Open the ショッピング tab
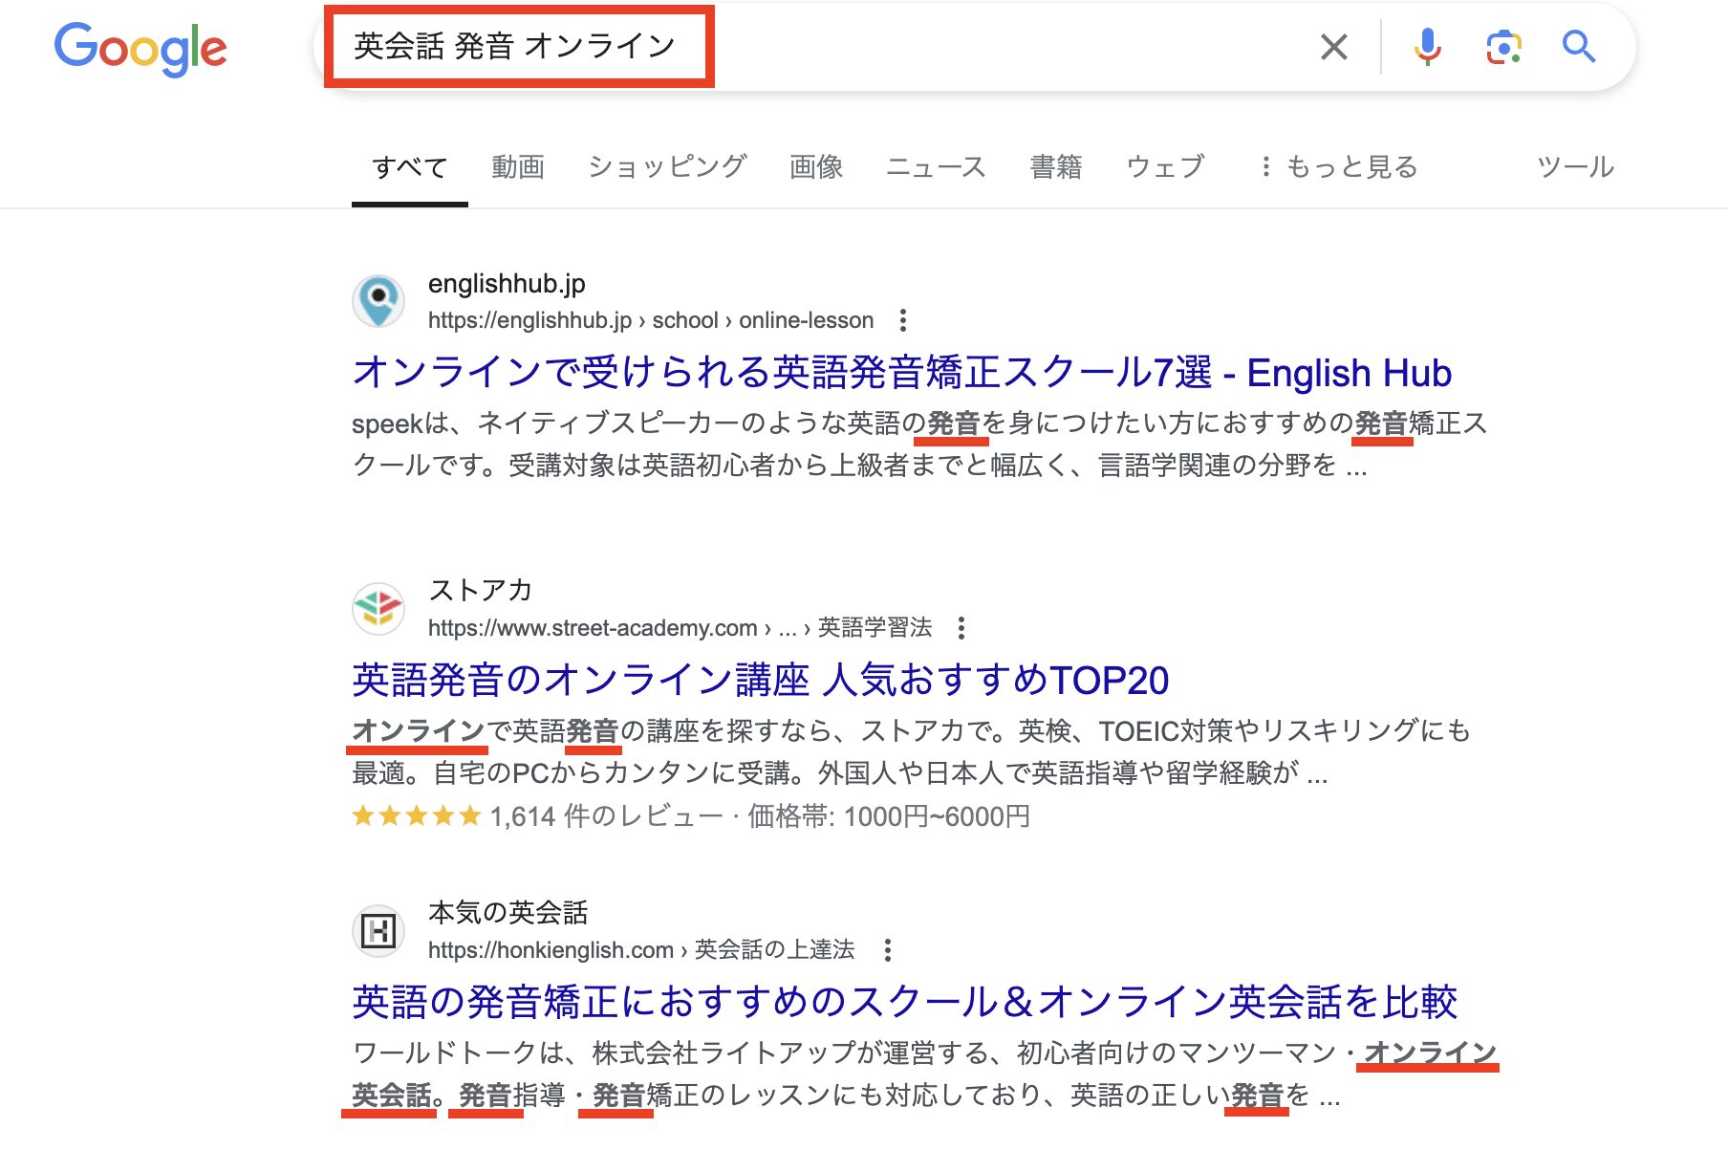 [667, 167]
